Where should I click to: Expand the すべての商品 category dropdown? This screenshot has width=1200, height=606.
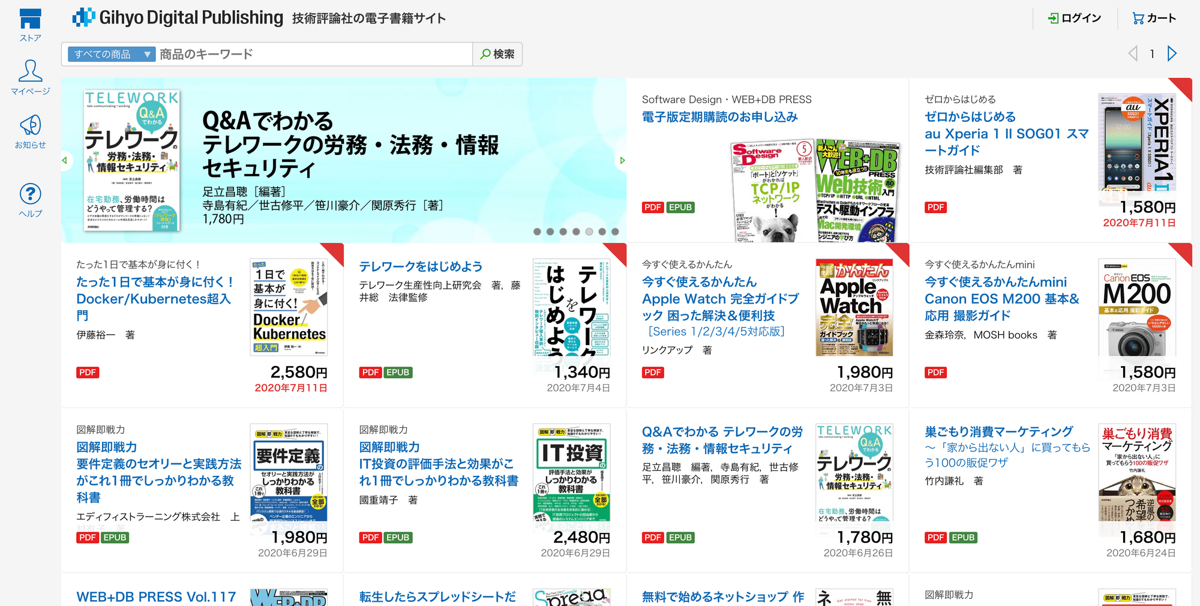click(x=111, y=55)
